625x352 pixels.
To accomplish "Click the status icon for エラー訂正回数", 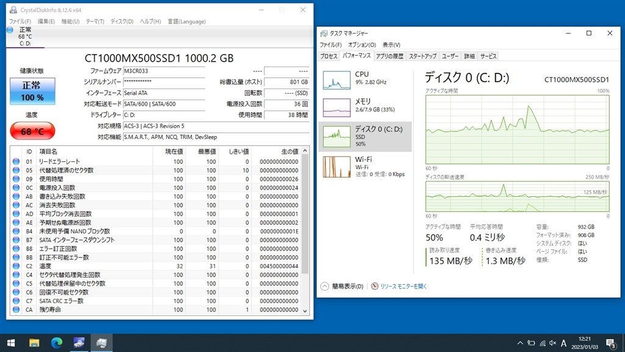I will click(x=16, y=249).
